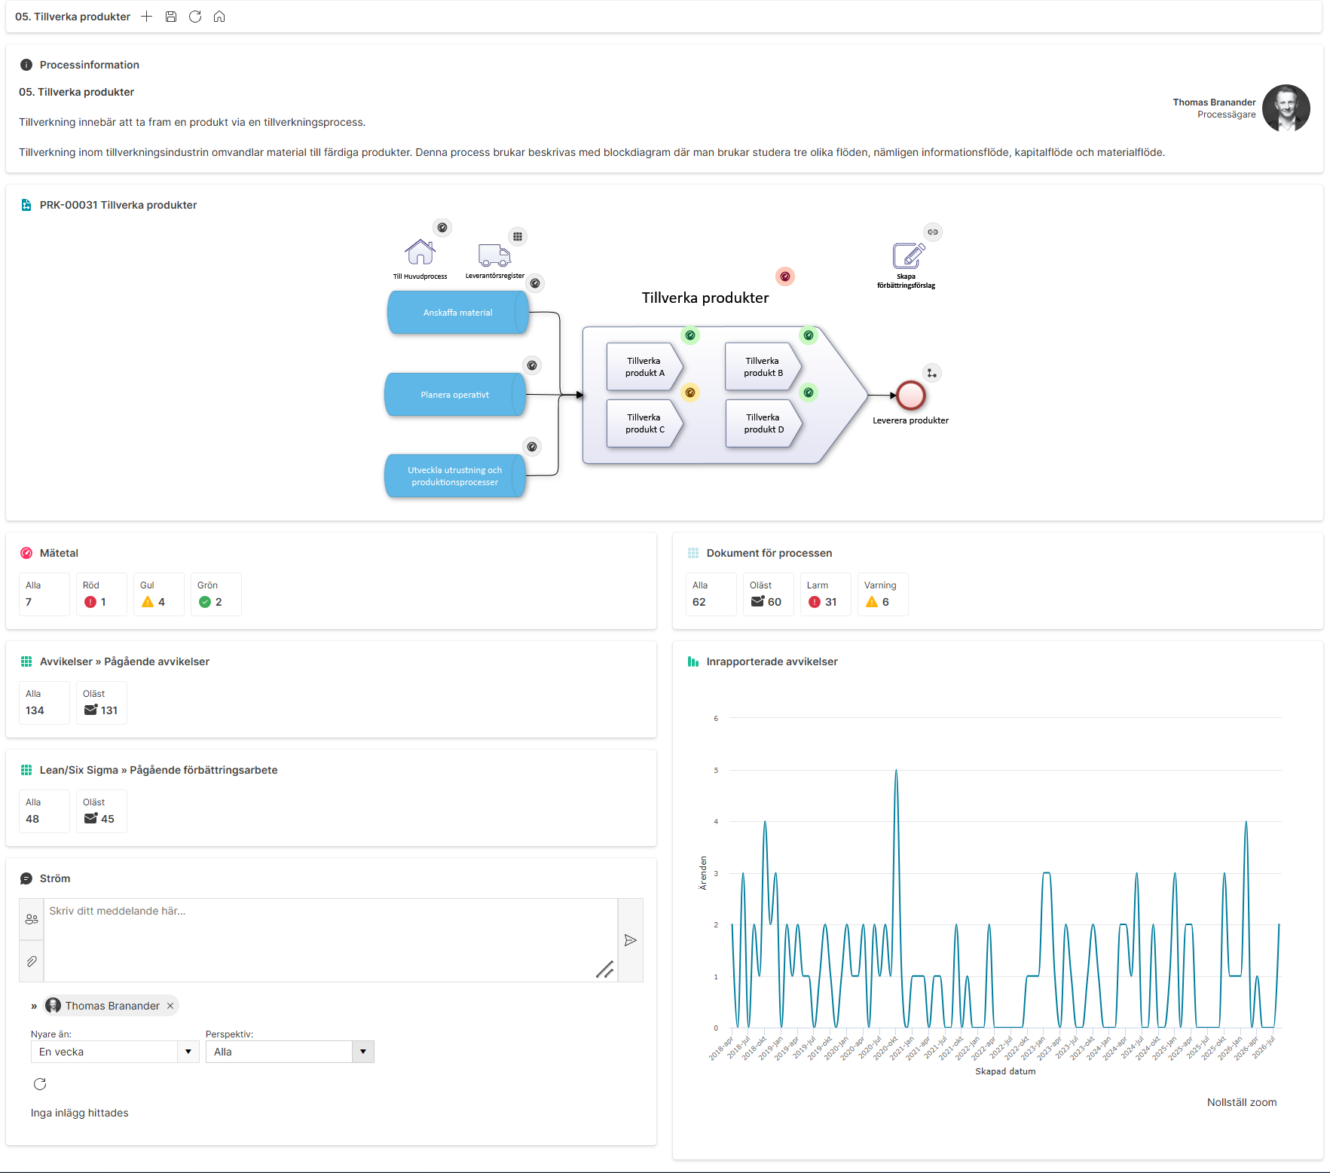Click the paperclip attachment icon in Ström
The height and width of the screenshot is (1173, 1330).
(x=32, y=961)
